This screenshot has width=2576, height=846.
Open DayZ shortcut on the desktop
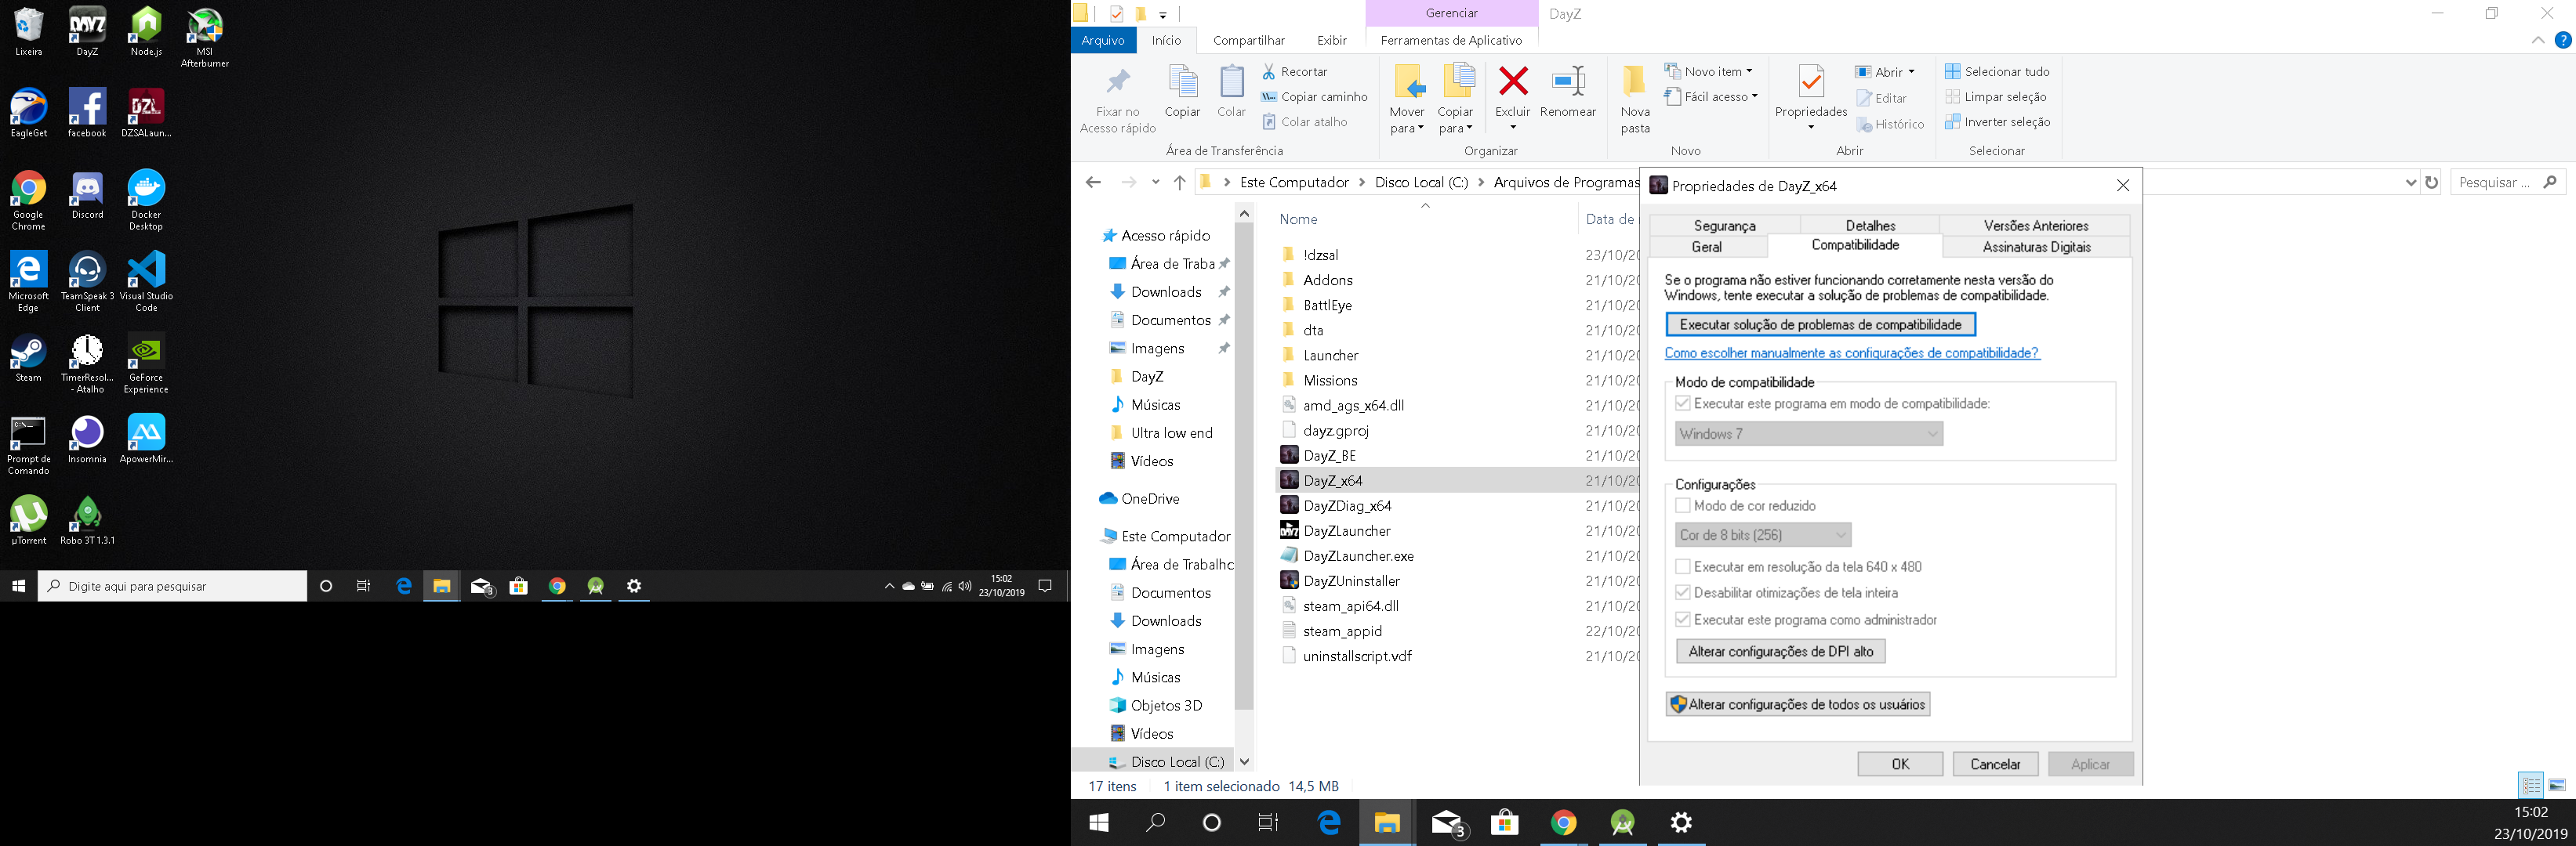point(87,31)
